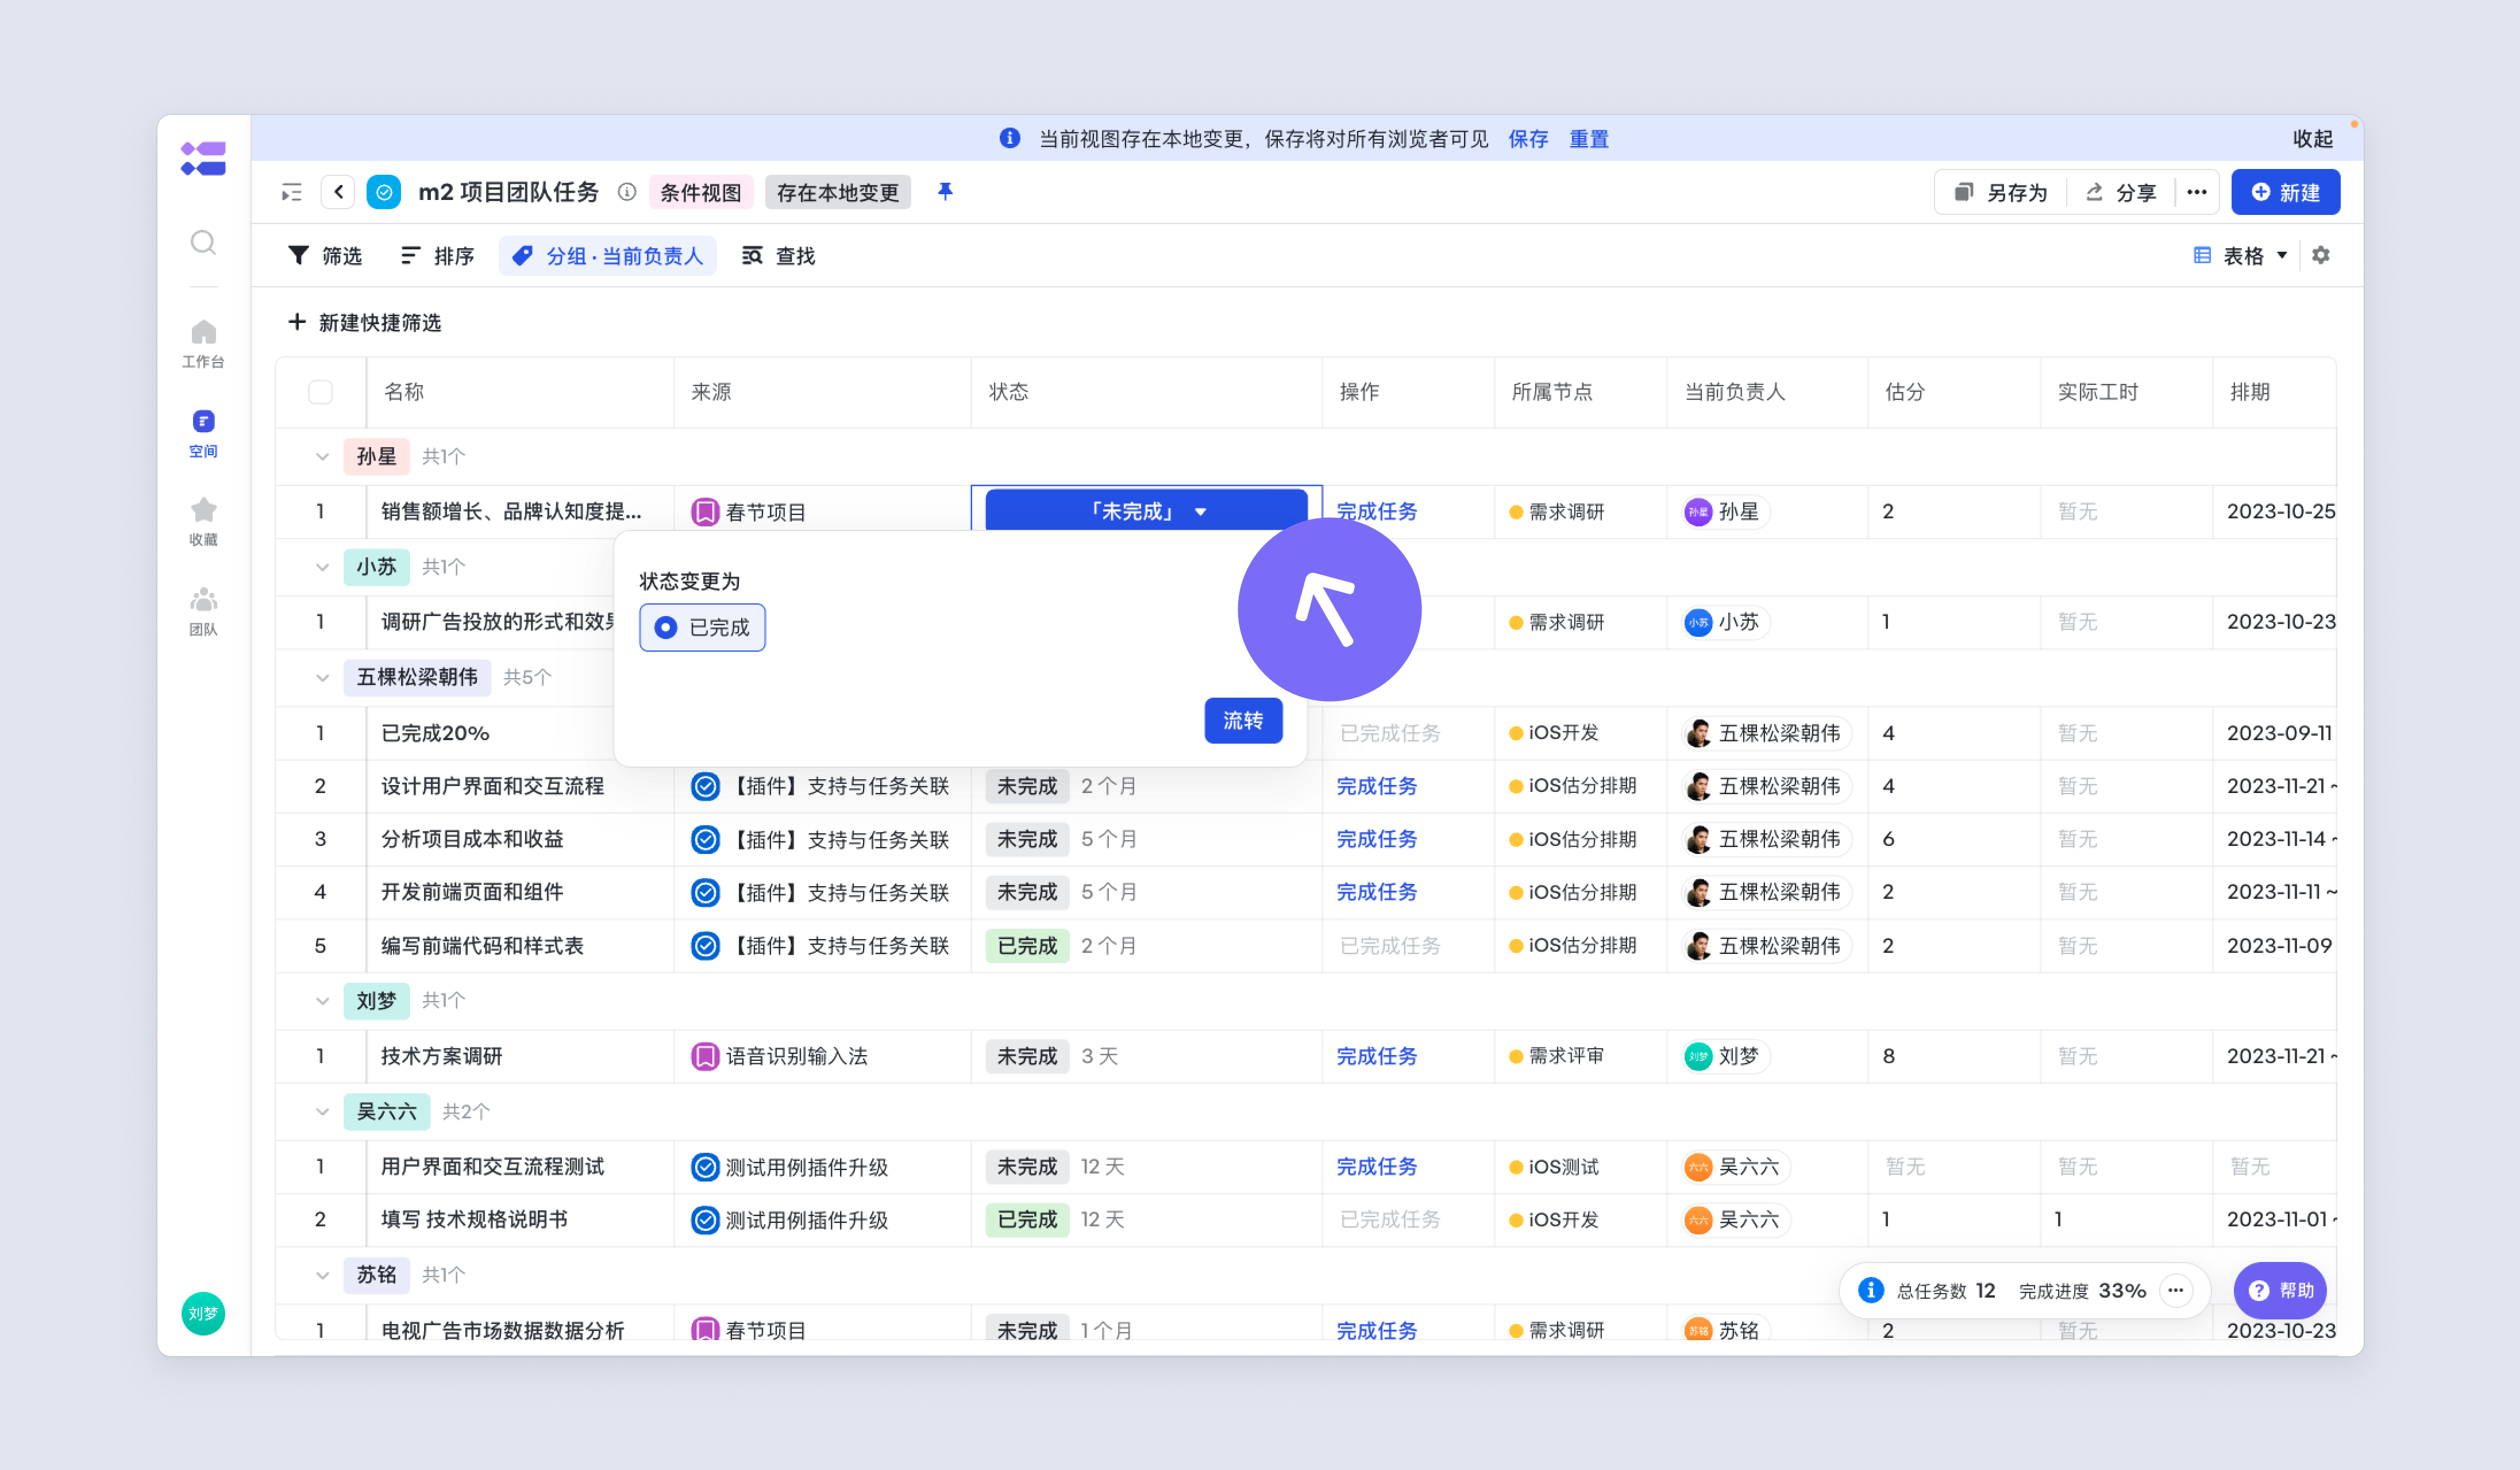Image resolution: width=2520 pixels, height=1470 pixels.
Task: Click 完成任务 for 用户界面和交互流程测试
Action: (1376, 1166)
